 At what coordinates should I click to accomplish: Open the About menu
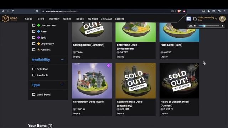28,19
